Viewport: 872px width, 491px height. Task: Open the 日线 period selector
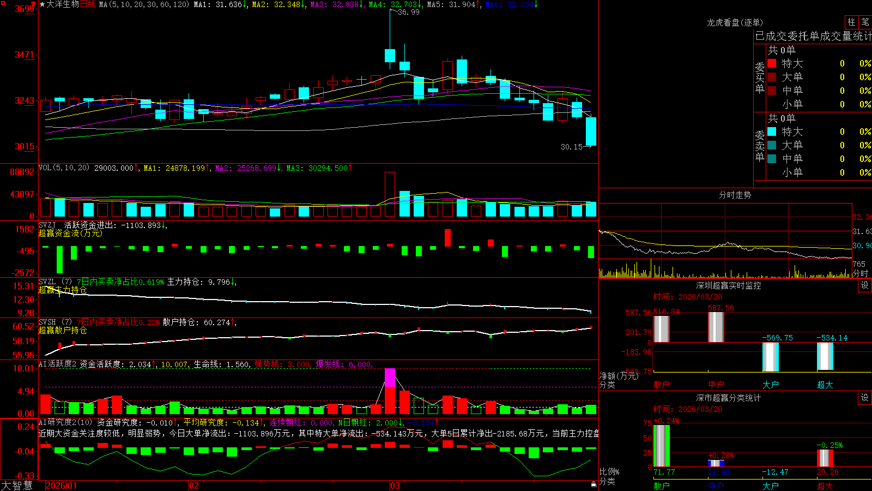point(88,4)
